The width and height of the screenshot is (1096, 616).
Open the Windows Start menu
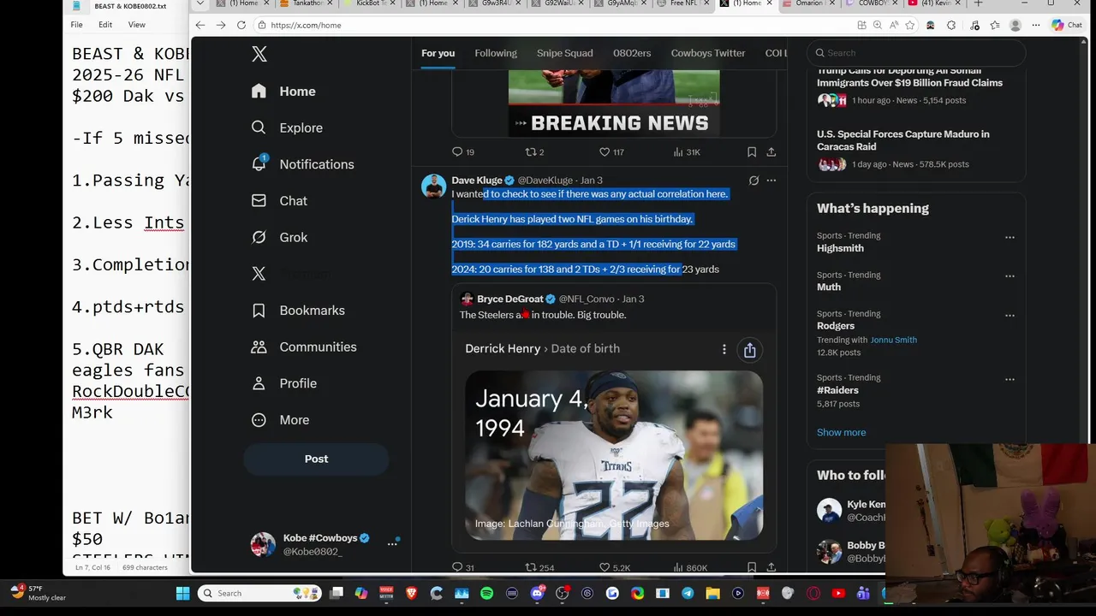[x=182, y=593]
